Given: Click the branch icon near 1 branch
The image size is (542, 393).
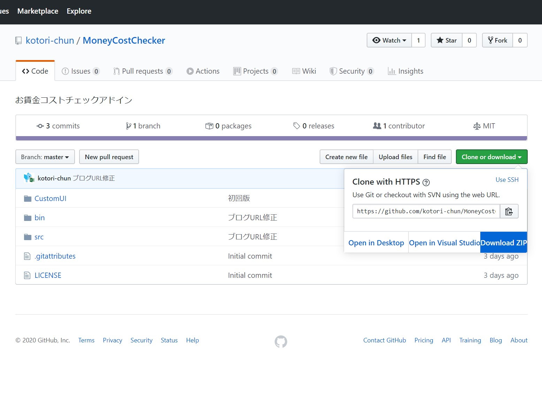Looking at the screenshot, I should click(128, 126).
